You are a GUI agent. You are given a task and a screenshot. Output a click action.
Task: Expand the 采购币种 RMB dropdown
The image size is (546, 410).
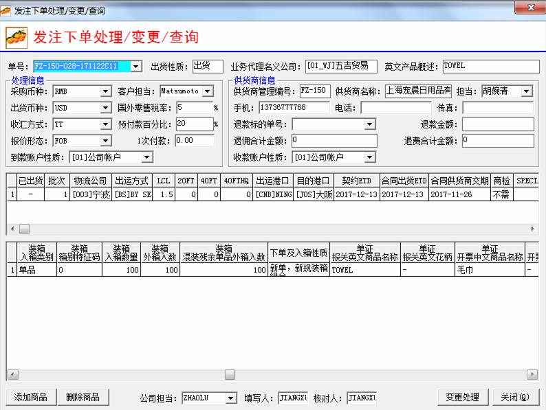tap(106, 91)
